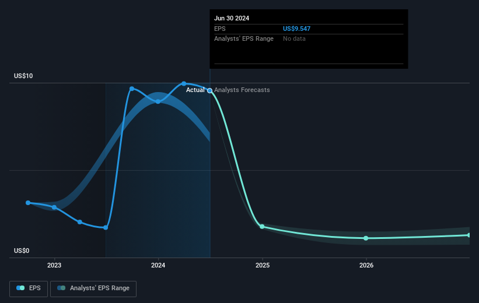The image size is (479, 303).
Task: Click the US$9.547 value in tooltip
Action: (296, 29)
